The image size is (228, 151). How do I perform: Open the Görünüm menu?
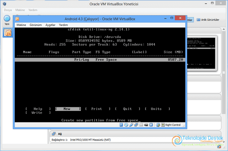tap(35, 25)
